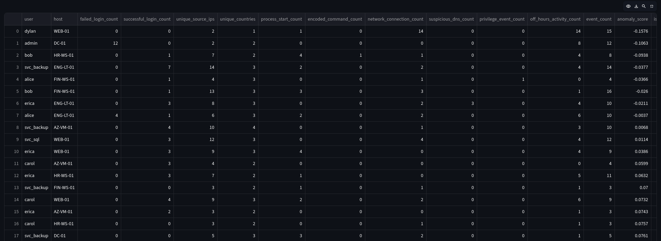Click the anomaly score 0.0732
This screenshot has height=241, width=661.
pos(633,200)
